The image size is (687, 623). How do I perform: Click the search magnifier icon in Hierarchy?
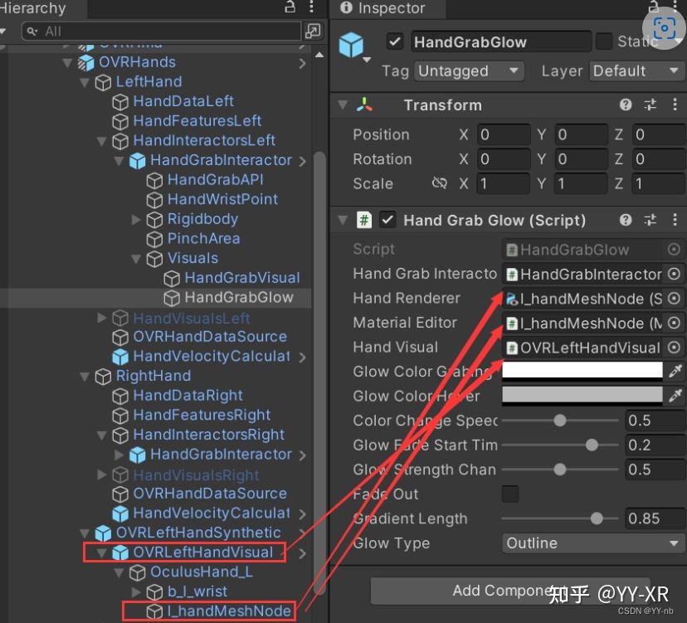click(x=32, y=32)
